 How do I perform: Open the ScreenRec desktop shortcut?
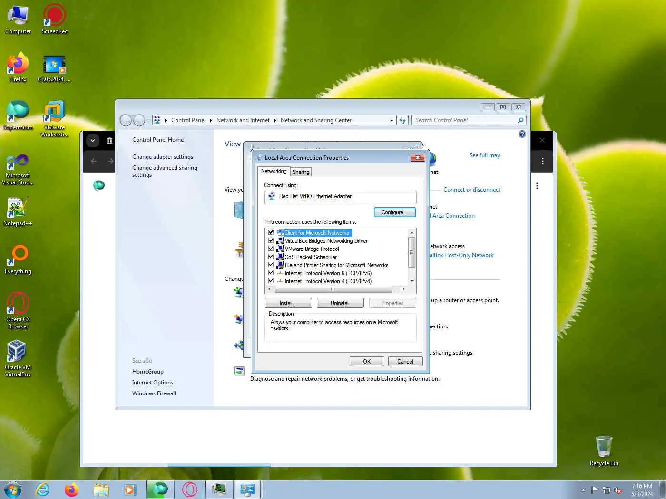(54, 19)
